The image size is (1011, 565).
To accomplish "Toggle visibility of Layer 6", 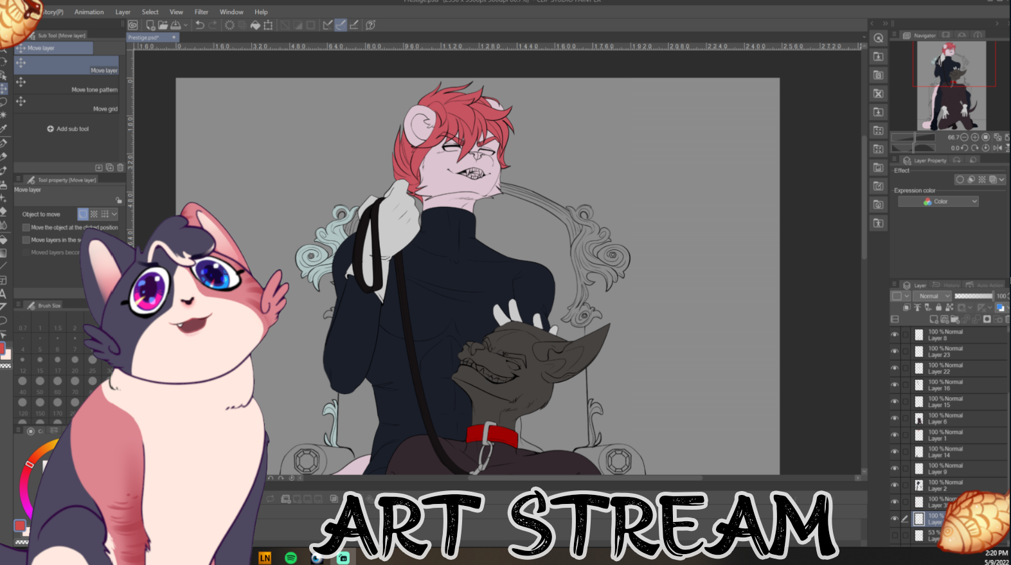I will 894,418.
